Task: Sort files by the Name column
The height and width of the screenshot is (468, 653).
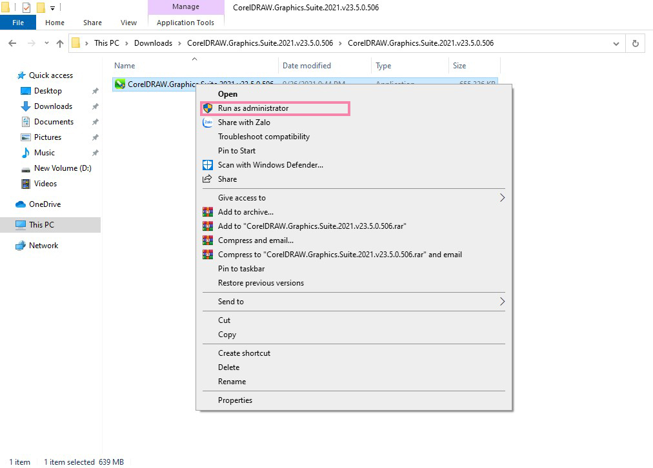Action: (x=194, y=66)
